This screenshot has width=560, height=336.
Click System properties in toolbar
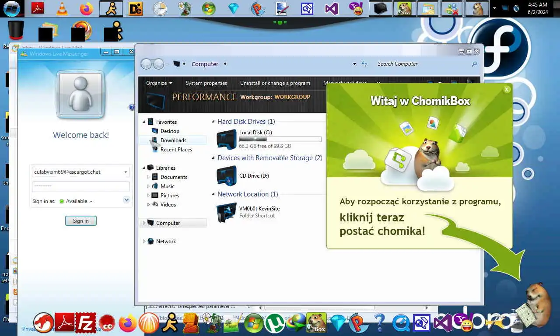click(x=206, y=83)
